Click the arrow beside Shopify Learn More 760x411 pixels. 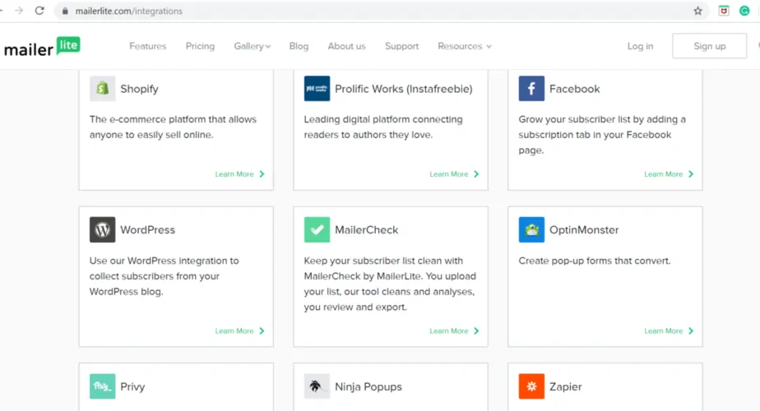click(262, 174)
